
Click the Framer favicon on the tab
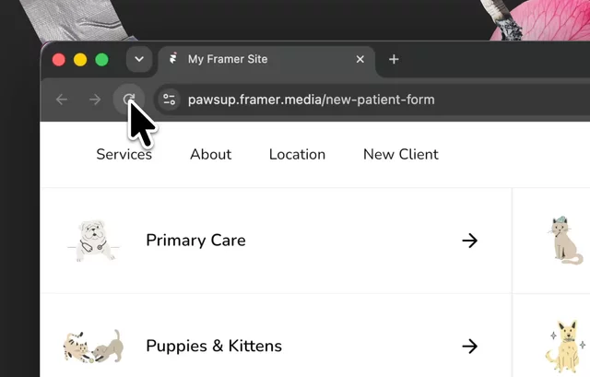(x=173, y=58)
